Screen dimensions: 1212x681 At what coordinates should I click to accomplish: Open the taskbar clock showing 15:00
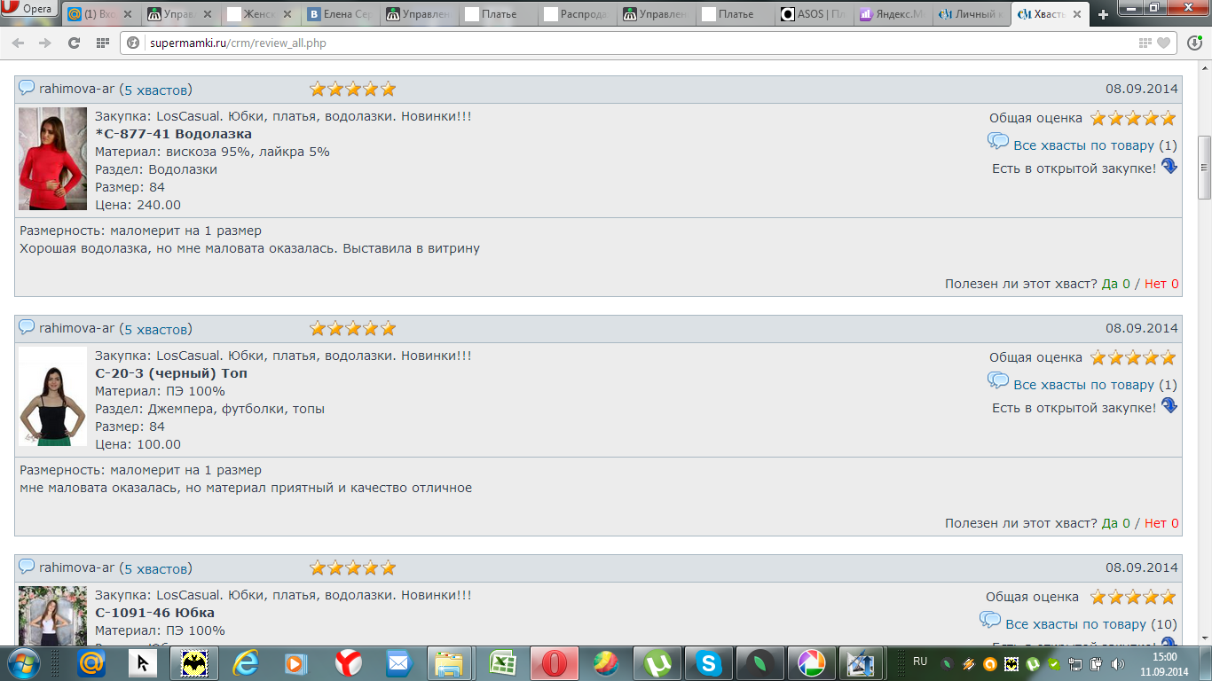click(x=1164, y=663)
